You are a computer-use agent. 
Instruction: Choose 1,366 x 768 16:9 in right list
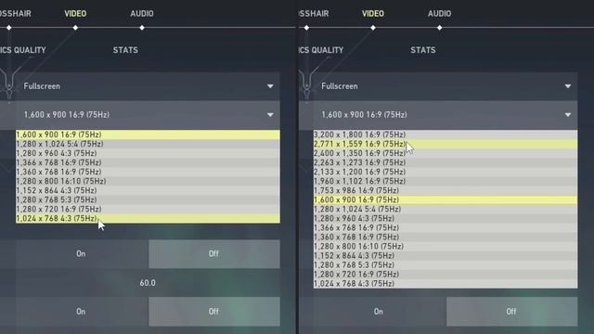(x=445, y=227)
